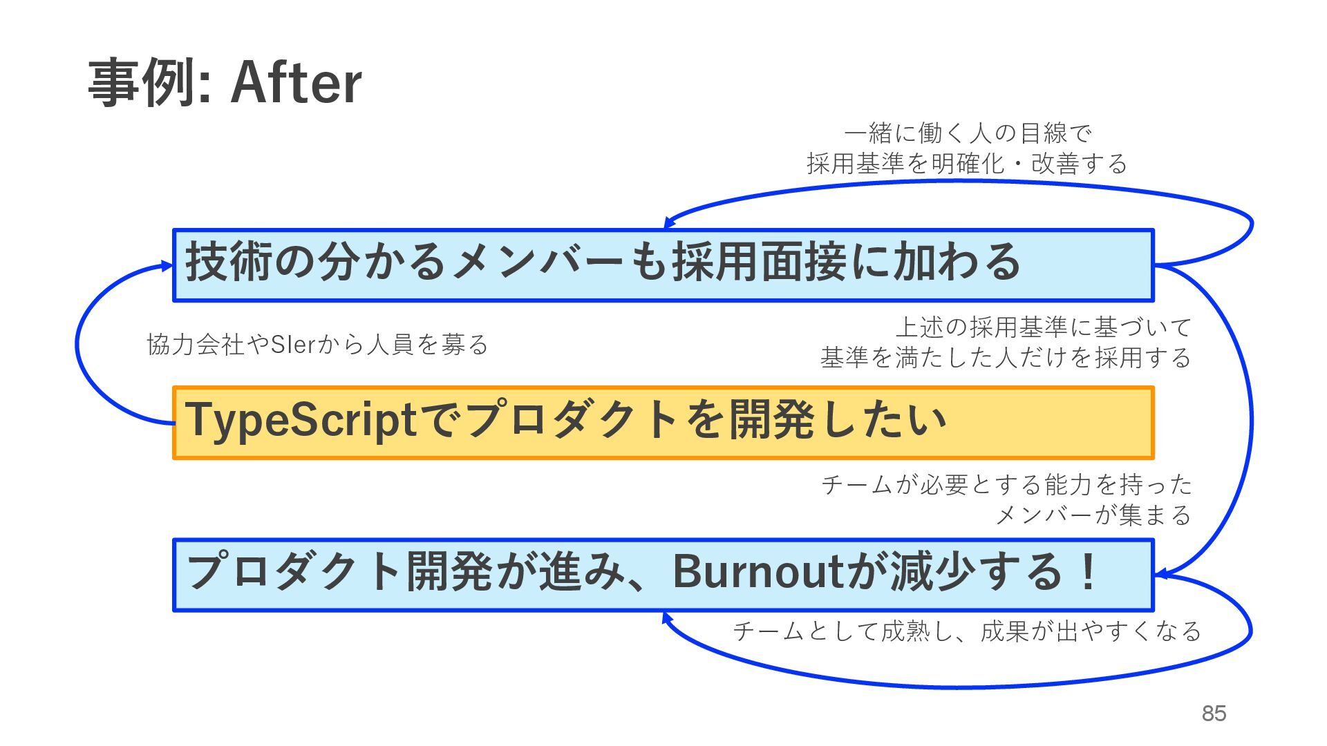Image resolution: width=1327 pixels, height=746 pixels.
Task: Click the text '協力会社やSIerから人員を募る'
Action: click(317, 344)
